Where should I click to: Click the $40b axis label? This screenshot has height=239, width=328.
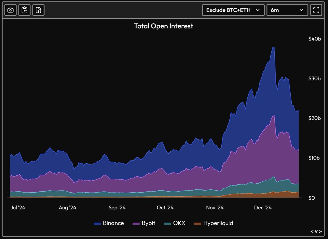click(315, 39)
